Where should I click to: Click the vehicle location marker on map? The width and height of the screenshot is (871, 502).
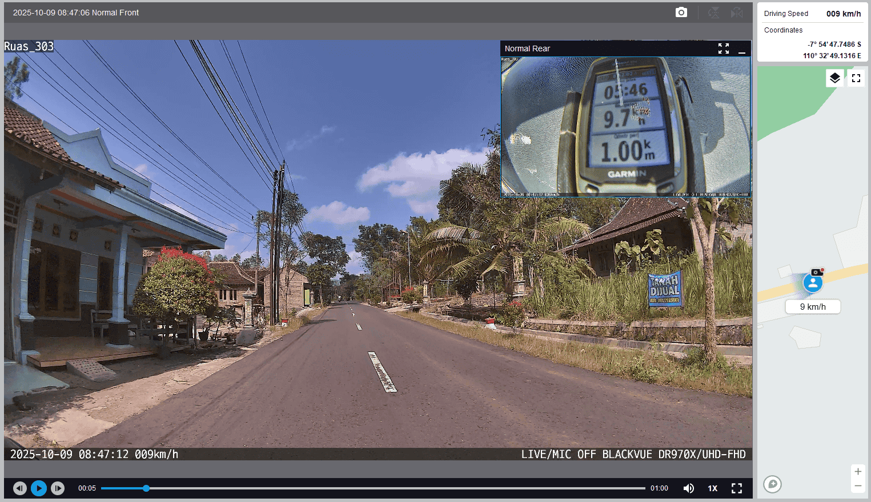(x=813, y=282)
